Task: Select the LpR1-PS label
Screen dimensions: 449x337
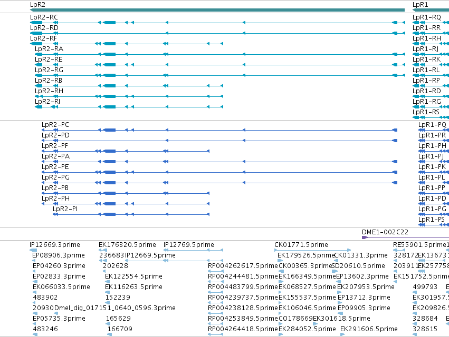Action: [x=432, y=220]
